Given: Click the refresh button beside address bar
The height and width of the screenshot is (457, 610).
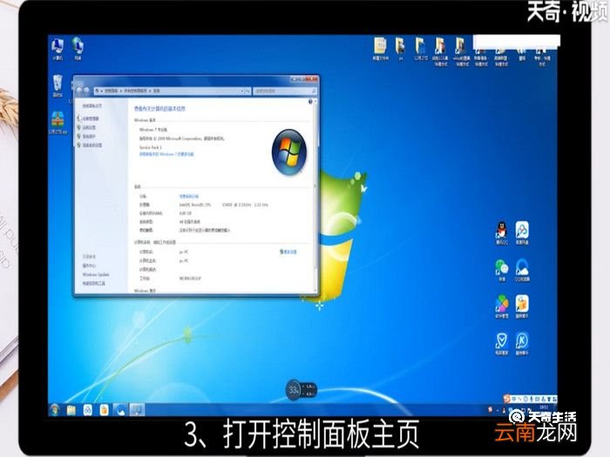Looking at the screenshot, I should [x=247, y=91].
